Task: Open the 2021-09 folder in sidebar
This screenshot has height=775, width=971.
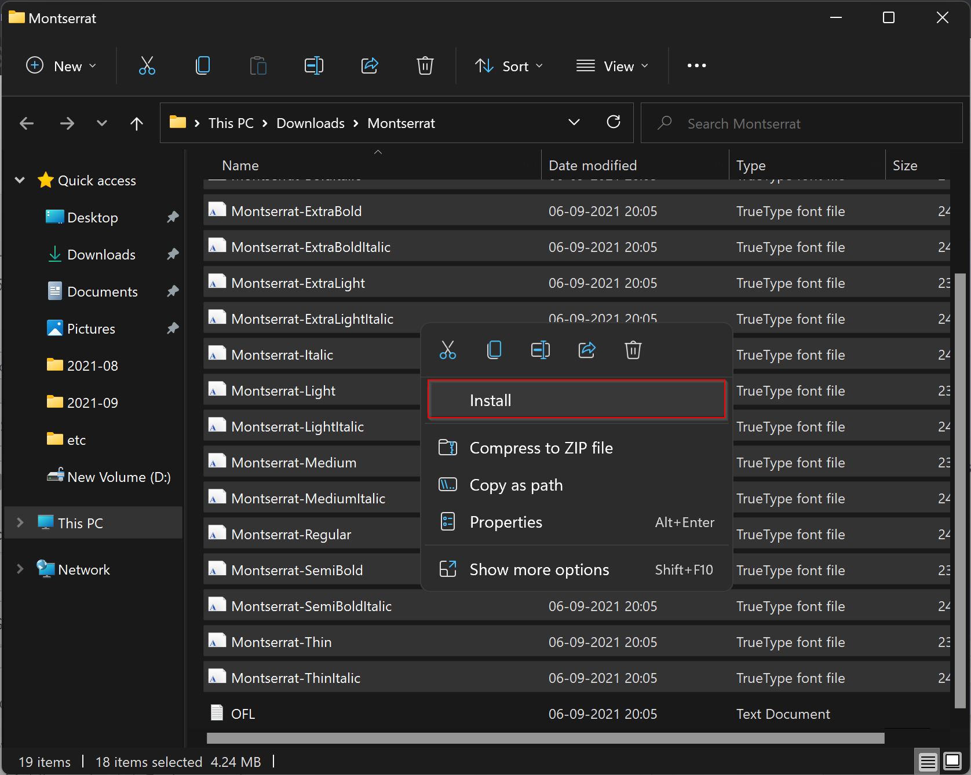Action: pyautogui.click(x=93, y=403)
